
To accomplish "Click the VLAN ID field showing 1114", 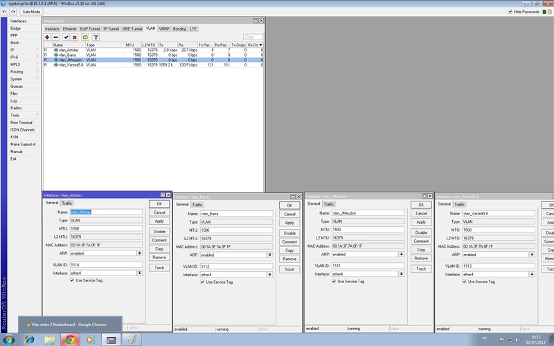I will point(106,264).
